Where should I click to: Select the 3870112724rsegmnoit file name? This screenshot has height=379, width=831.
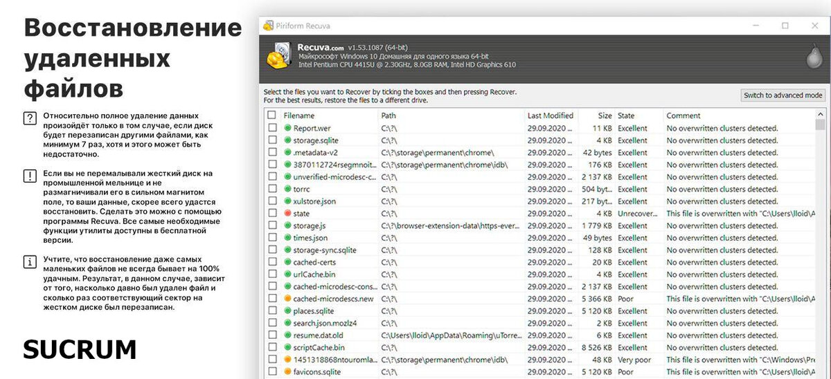click(334, 165)
